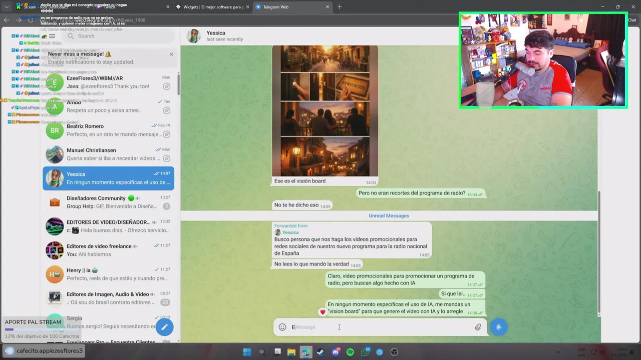Switch to the Twitch browser tab
The width and height of the screenshot is (641, 360).
(133, 7)
